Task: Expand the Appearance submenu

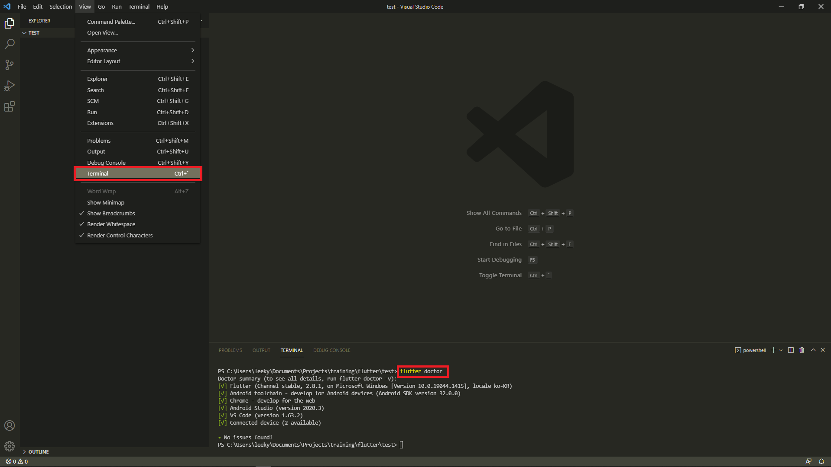Action: click(x=138, y=51)
